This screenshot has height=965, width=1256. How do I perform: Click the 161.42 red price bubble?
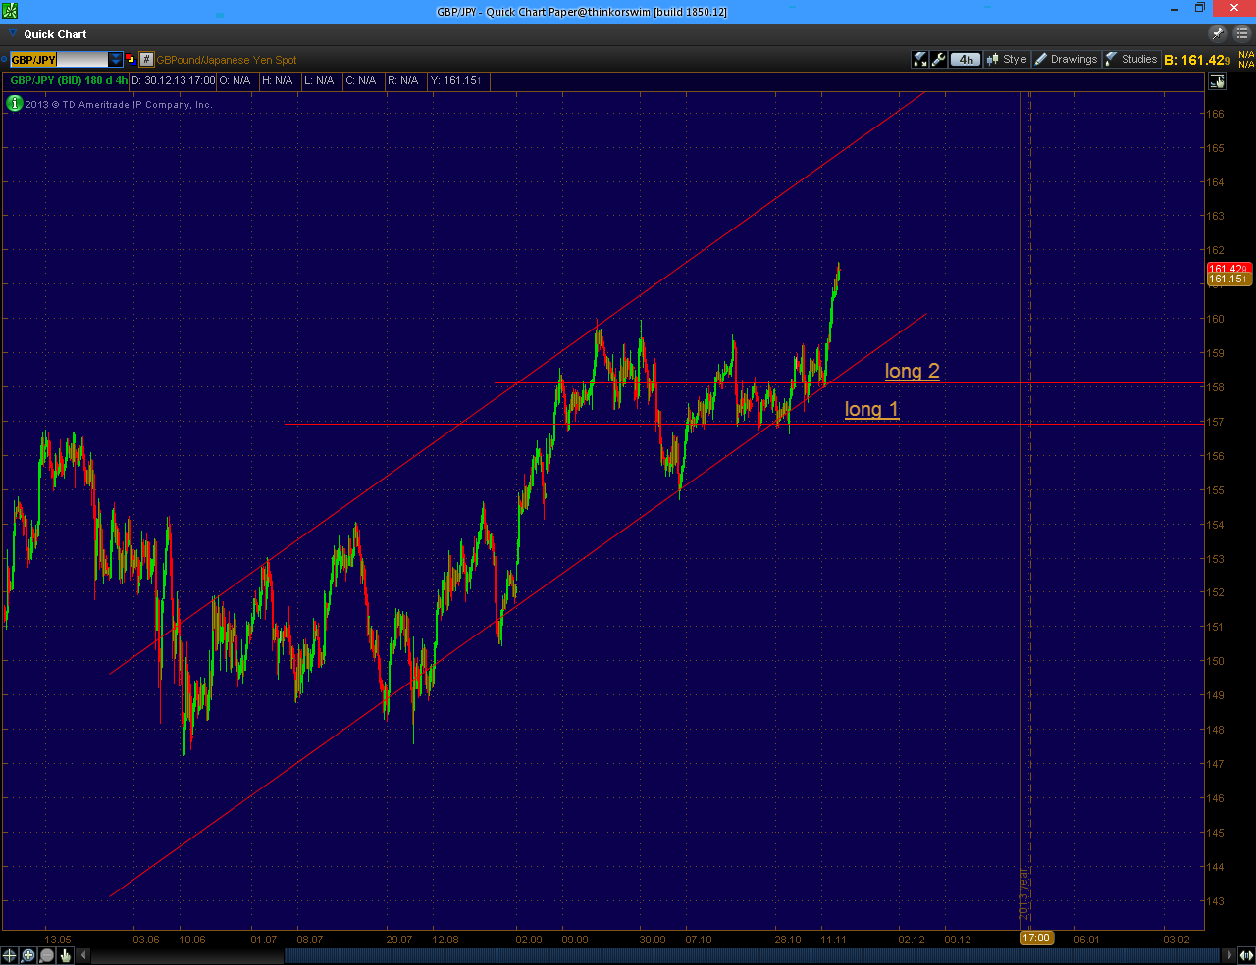[1229, 269]
